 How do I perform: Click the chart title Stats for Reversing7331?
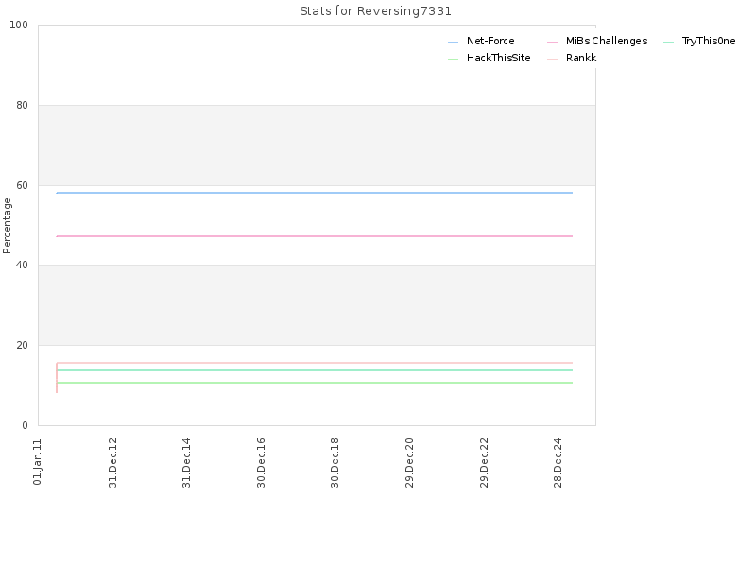click(x=375, y=11)
